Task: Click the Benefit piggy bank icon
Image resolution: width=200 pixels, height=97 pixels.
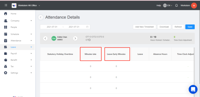Action: pyautogui.click(x=5, y=60)
